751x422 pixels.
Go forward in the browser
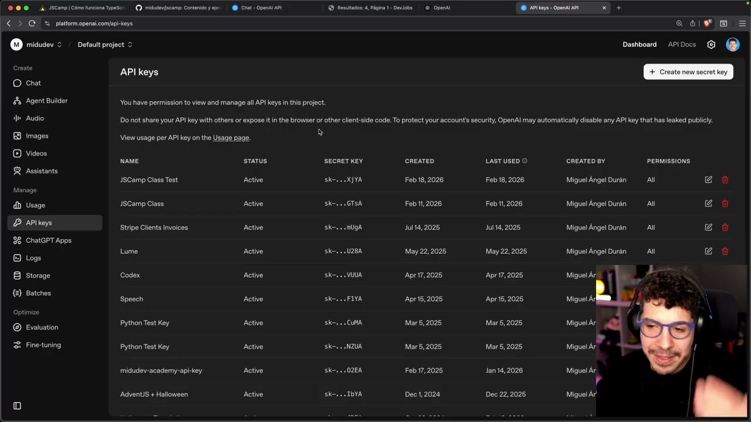pyautogui.click(x=20, y=23)
